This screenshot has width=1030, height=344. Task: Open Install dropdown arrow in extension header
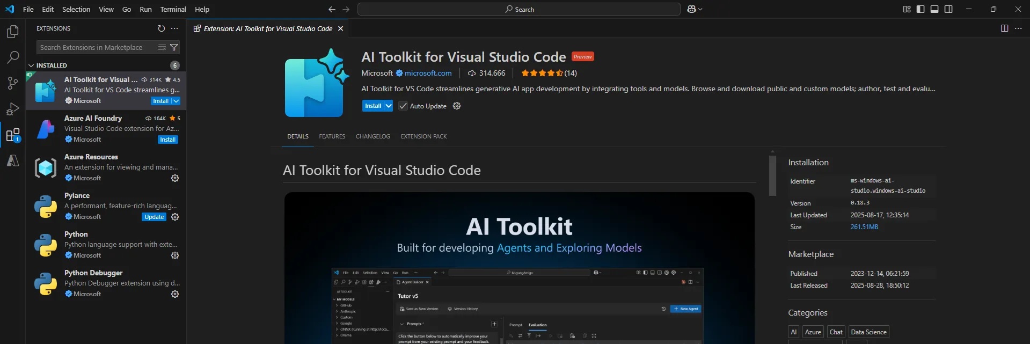(x=389, y=106)
